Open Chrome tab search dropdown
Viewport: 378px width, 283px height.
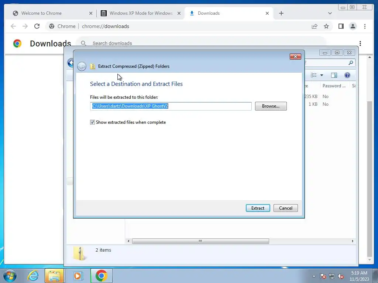(x=330, y=13)
